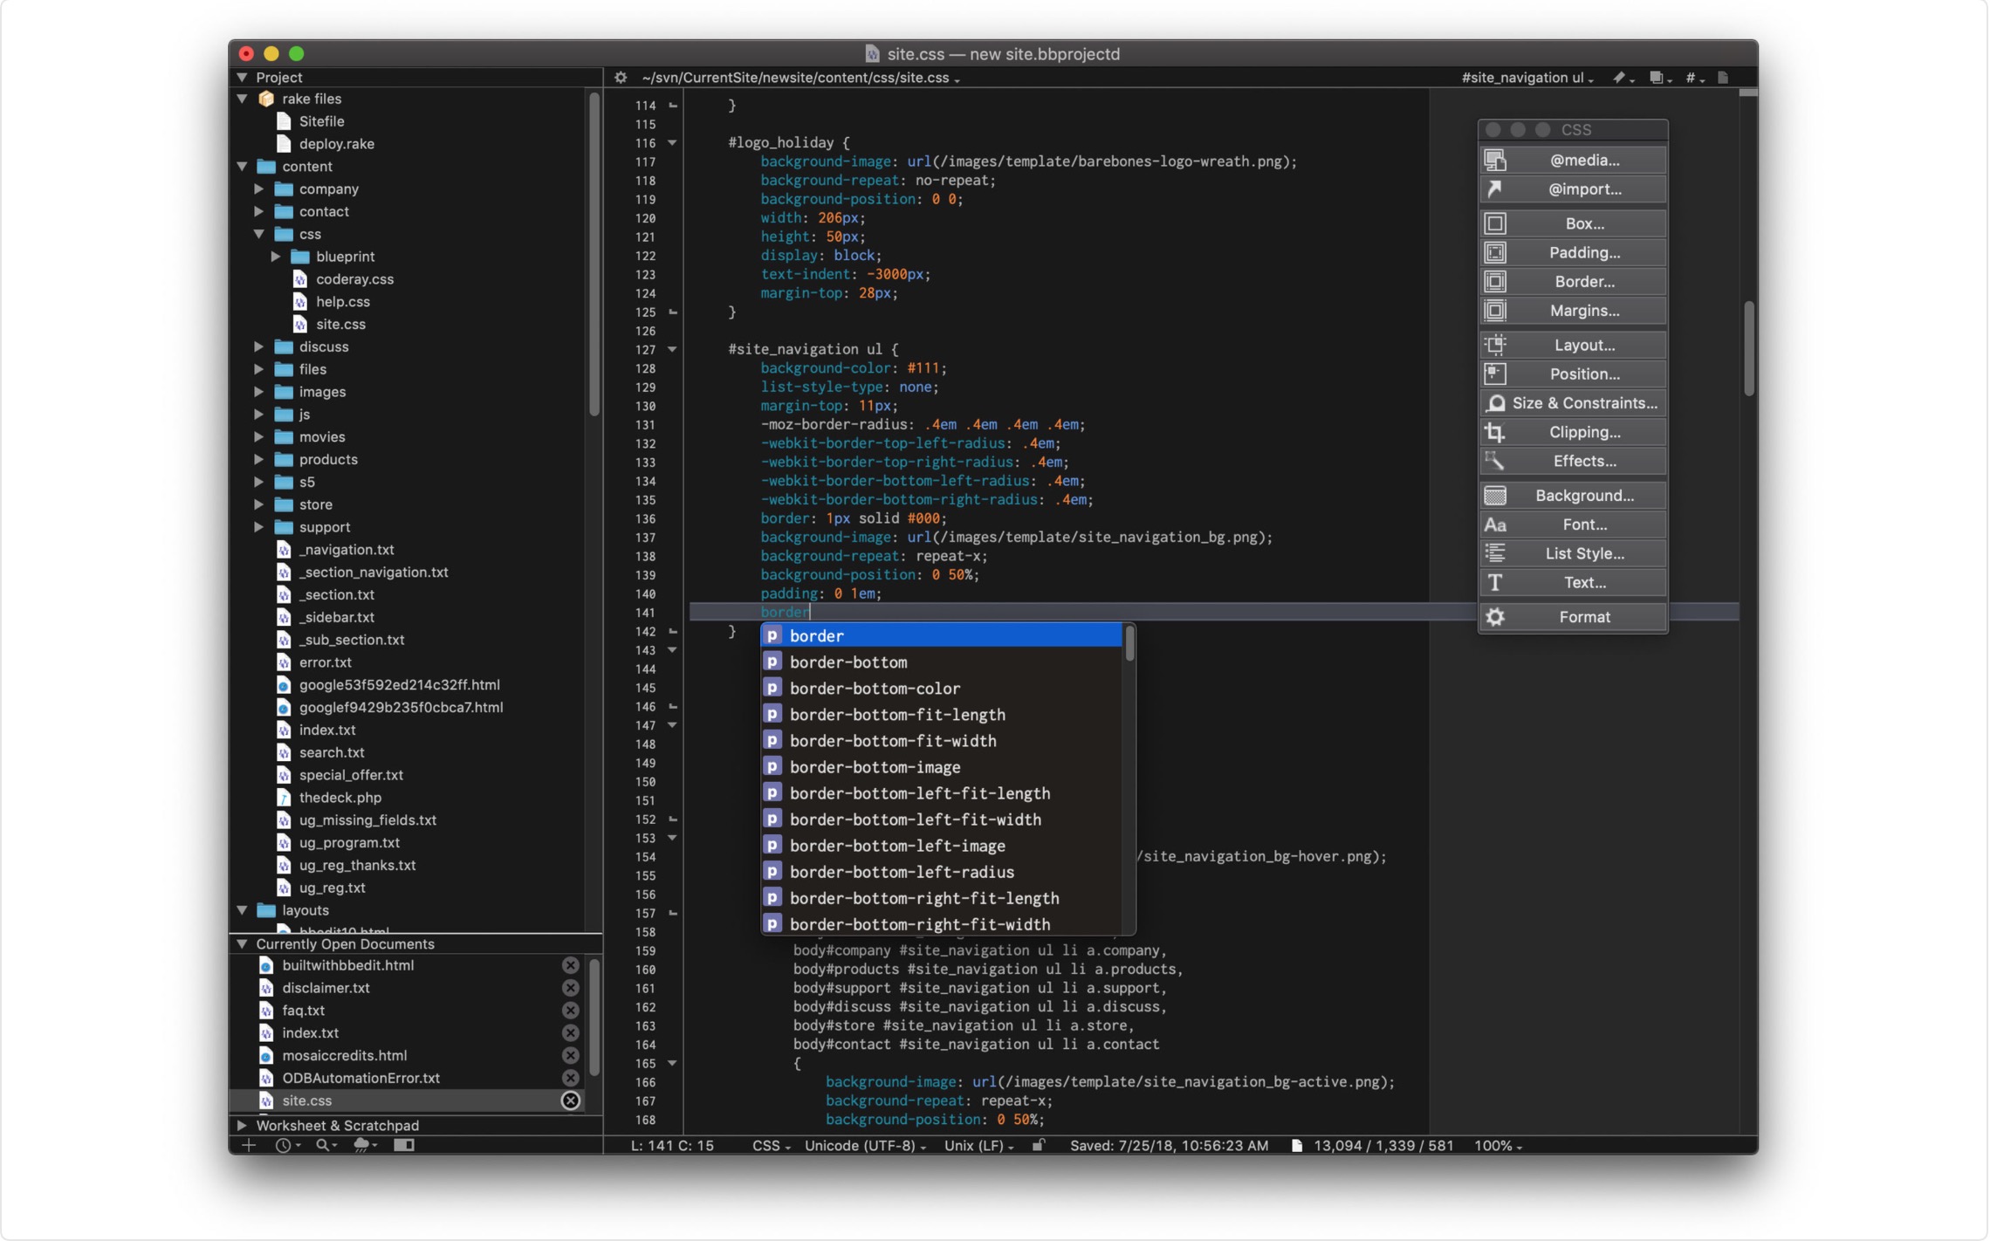Open the recent documents clock menu
The height and width of the screenshot is (1241, 1997).
coord(285,1146)
